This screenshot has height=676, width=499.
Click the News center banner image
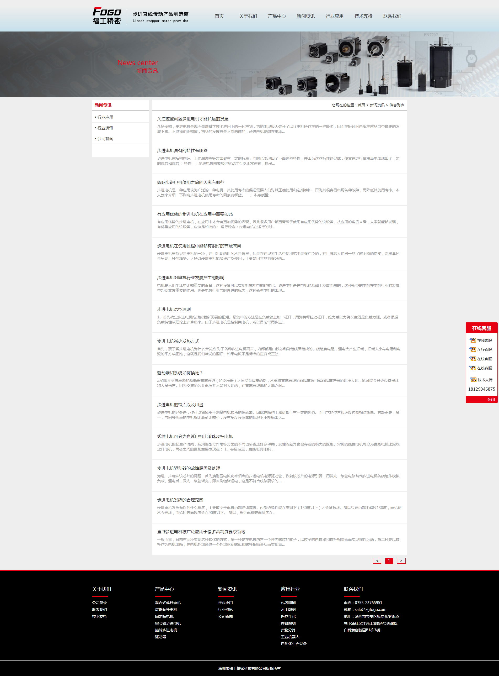(250, 64)
